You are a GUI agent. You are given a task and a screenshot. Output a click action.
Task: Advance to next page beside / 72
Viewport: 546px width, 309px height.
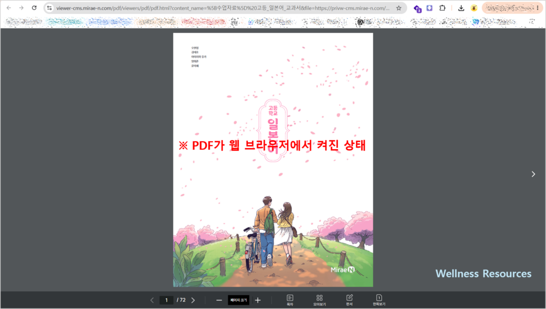coord(193,300)
